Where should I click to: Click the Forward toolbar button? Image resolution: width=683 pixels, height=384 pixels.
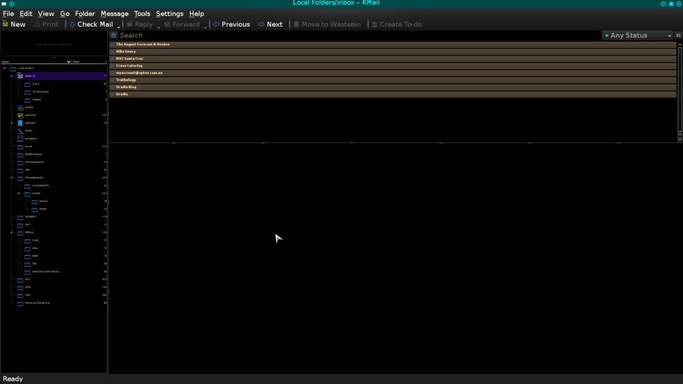coord(182,25)
